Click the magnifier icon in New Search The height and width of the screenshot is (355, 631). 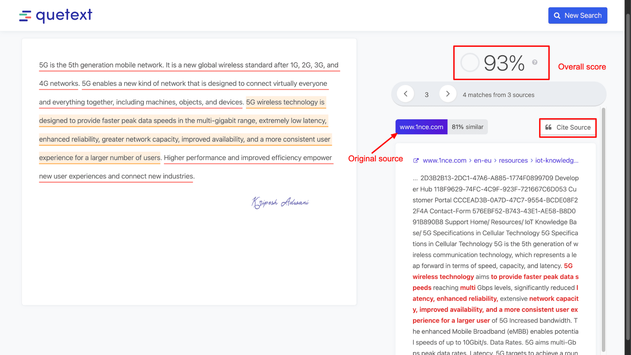557,16
